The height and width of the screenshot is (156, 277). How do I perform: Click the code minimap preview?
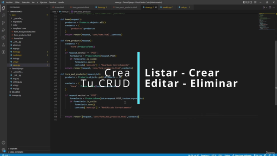(x=267, y=21)
